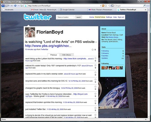Screen dimensions: 151x122
Task: Open Twitter Settings
Action: click(x=109, y=17)
